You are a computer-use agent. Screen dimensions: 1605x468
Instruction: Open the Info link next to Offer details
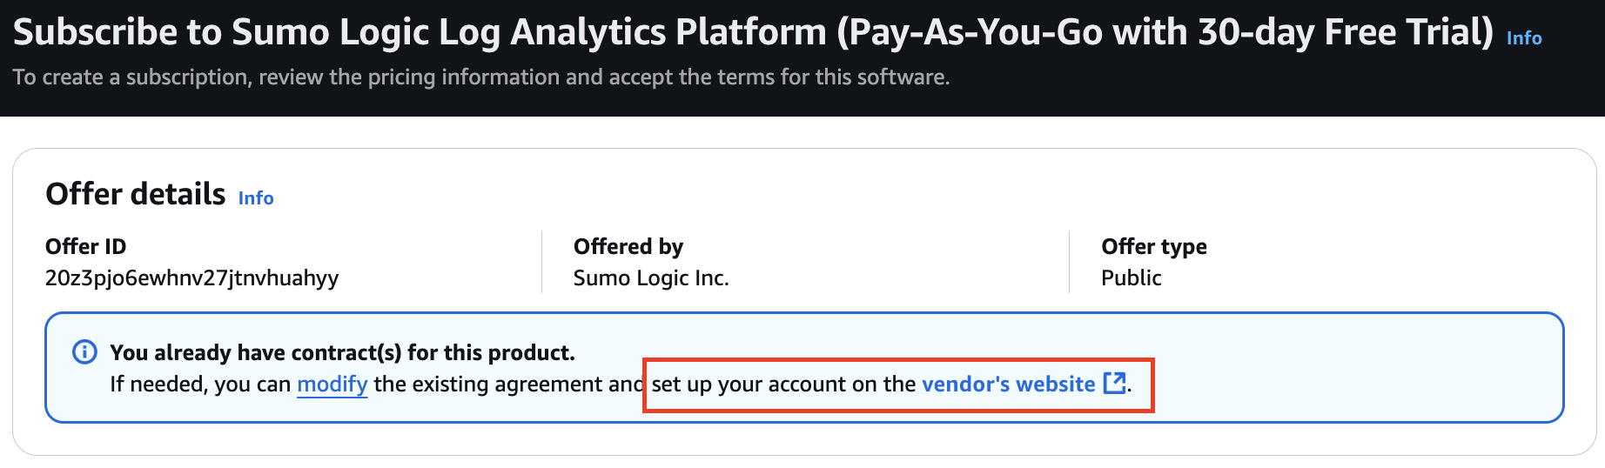click(x=256, y=198)
